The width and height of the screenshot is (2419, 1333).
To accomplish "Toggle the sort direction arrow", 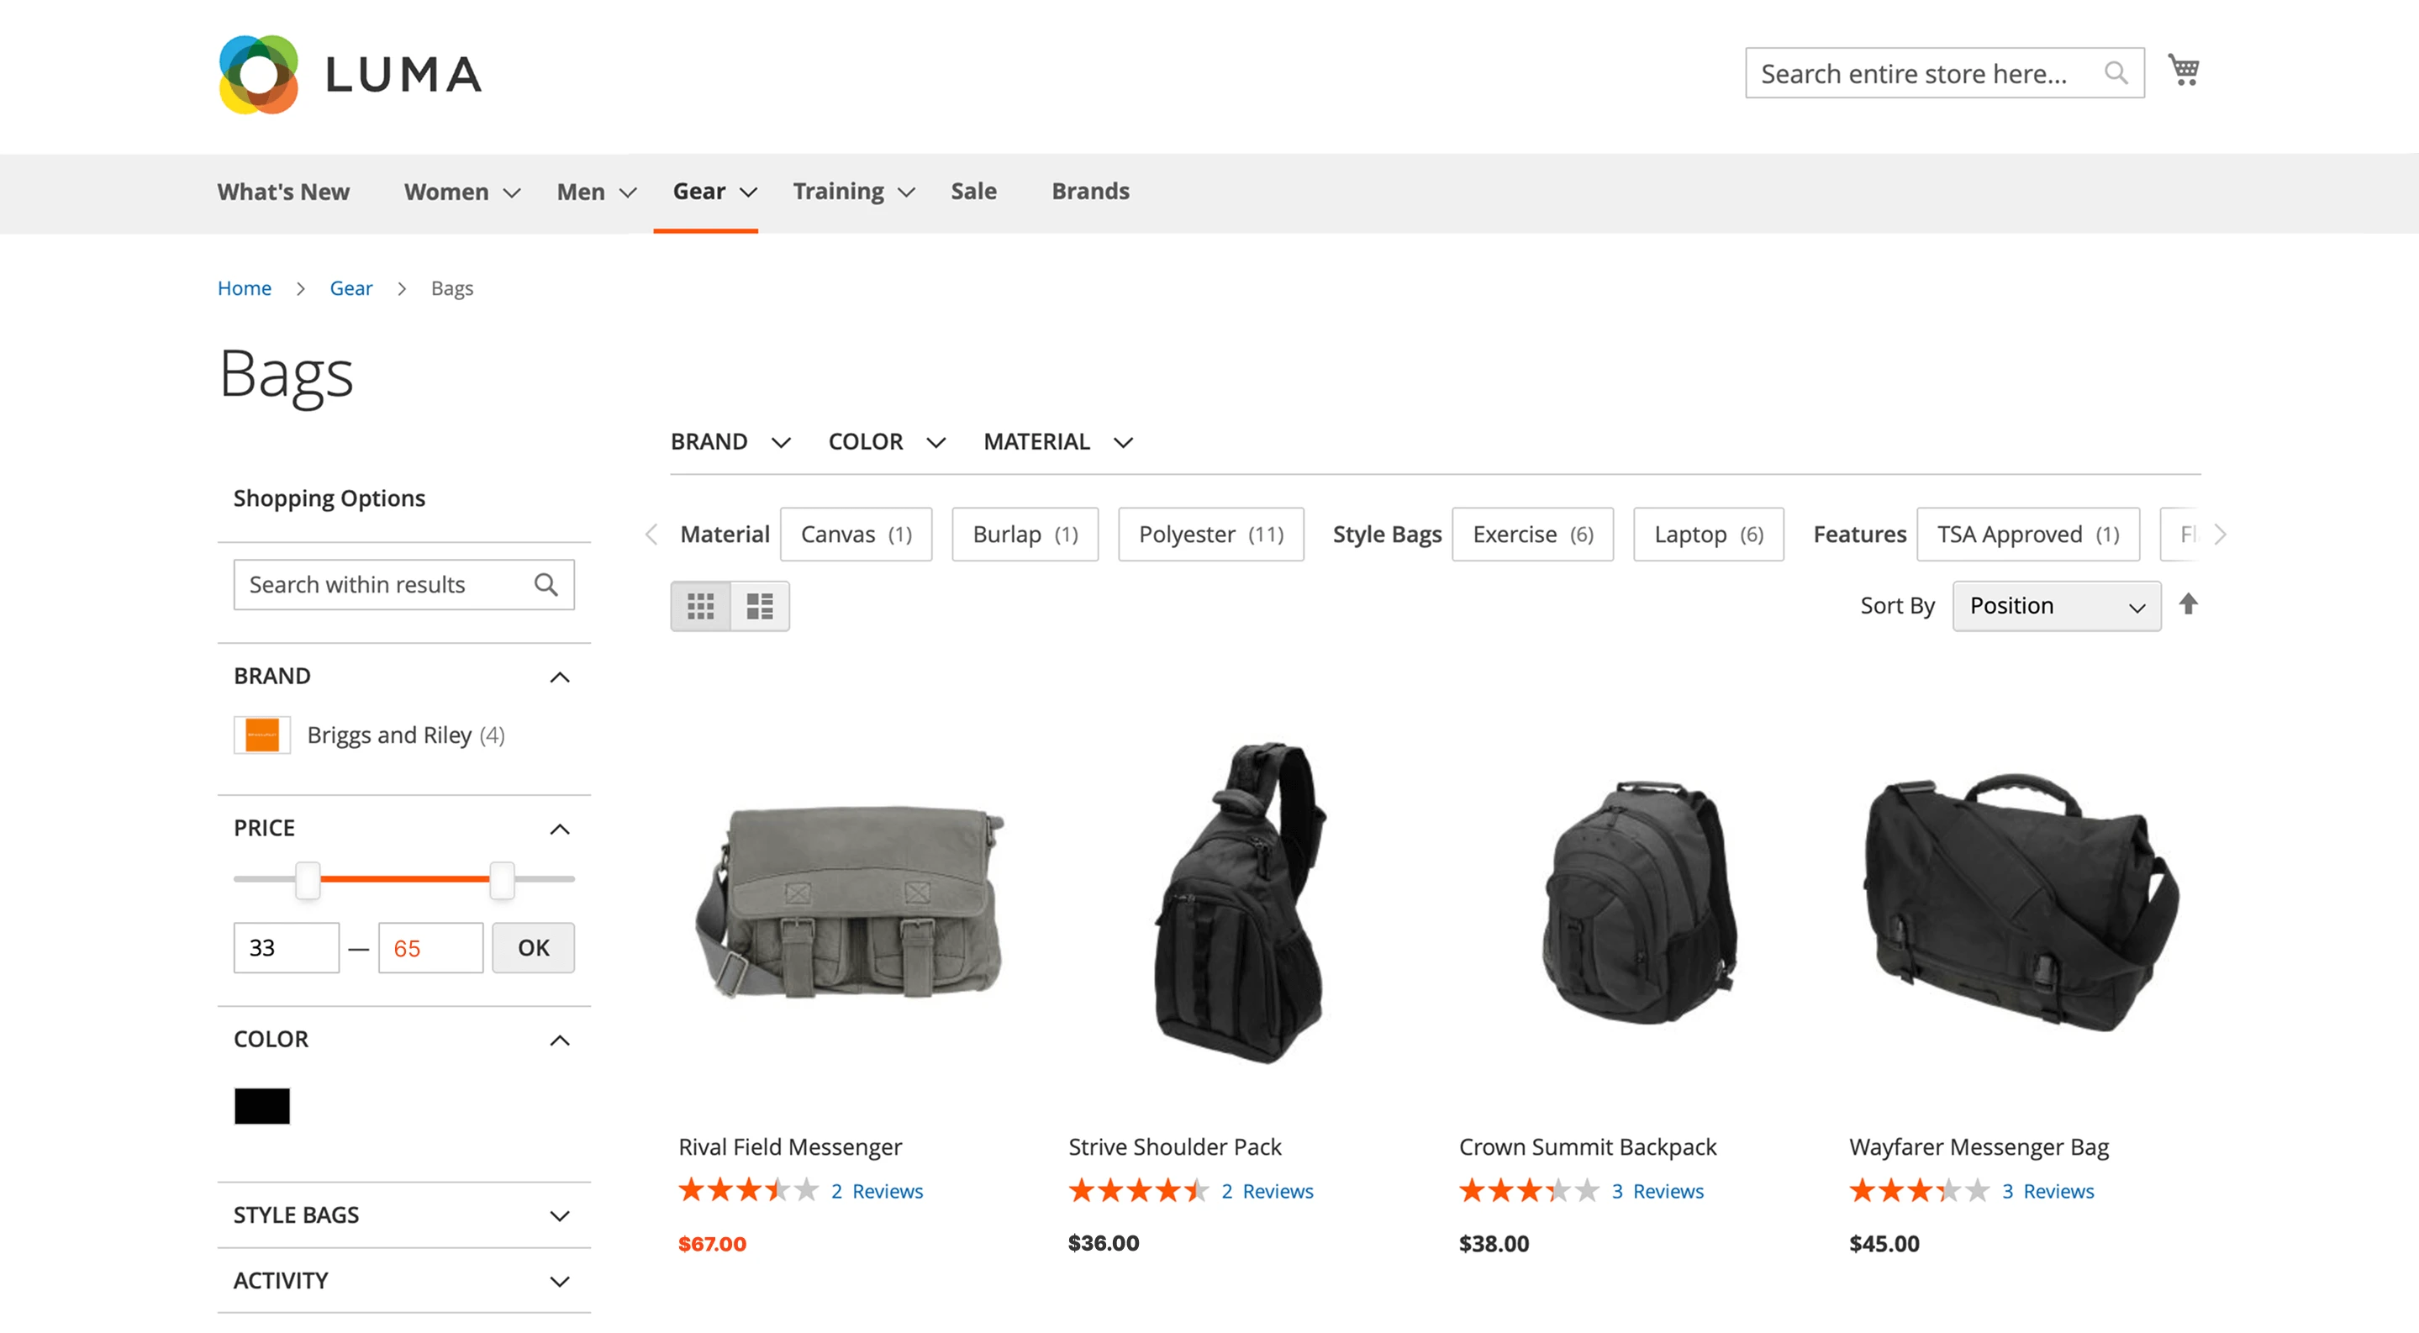I will coord(2190,605).
